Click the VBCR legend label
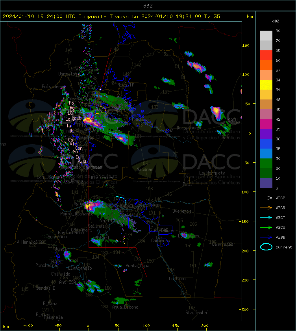 click(280, 208)
